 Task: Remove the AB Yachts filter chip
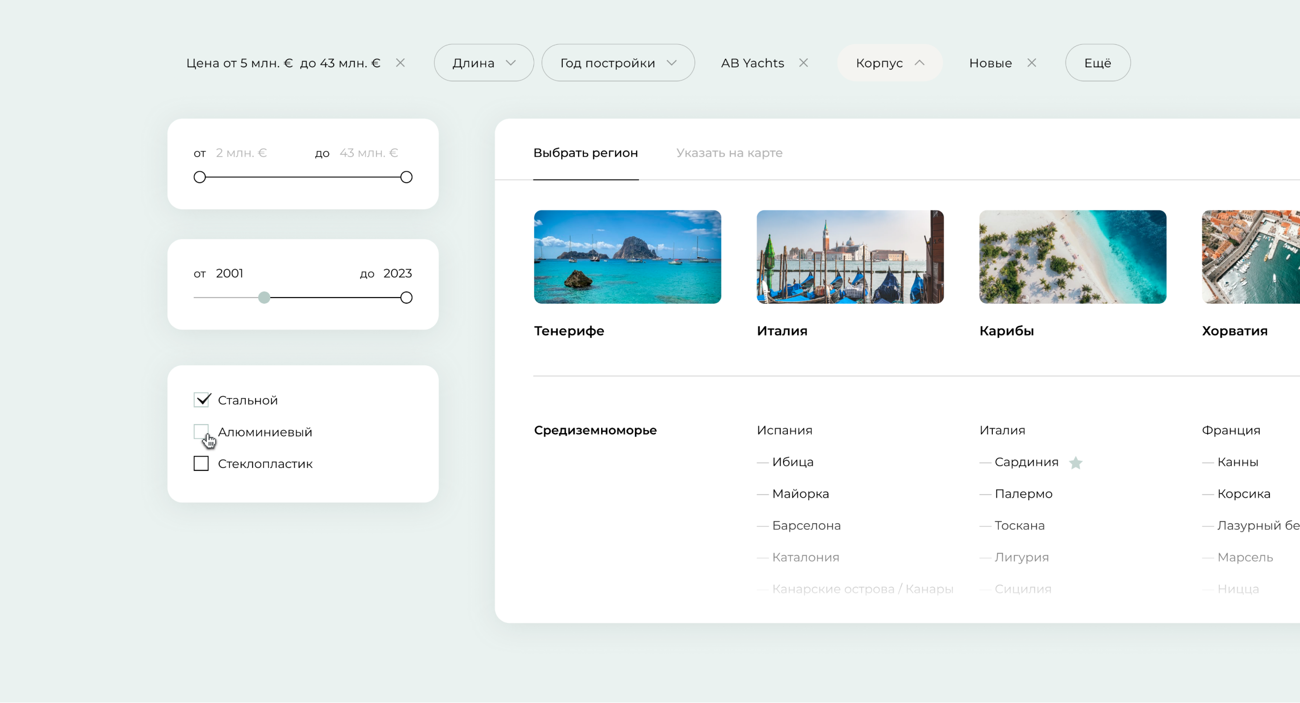pyautogui.click(x=804, y=63)
